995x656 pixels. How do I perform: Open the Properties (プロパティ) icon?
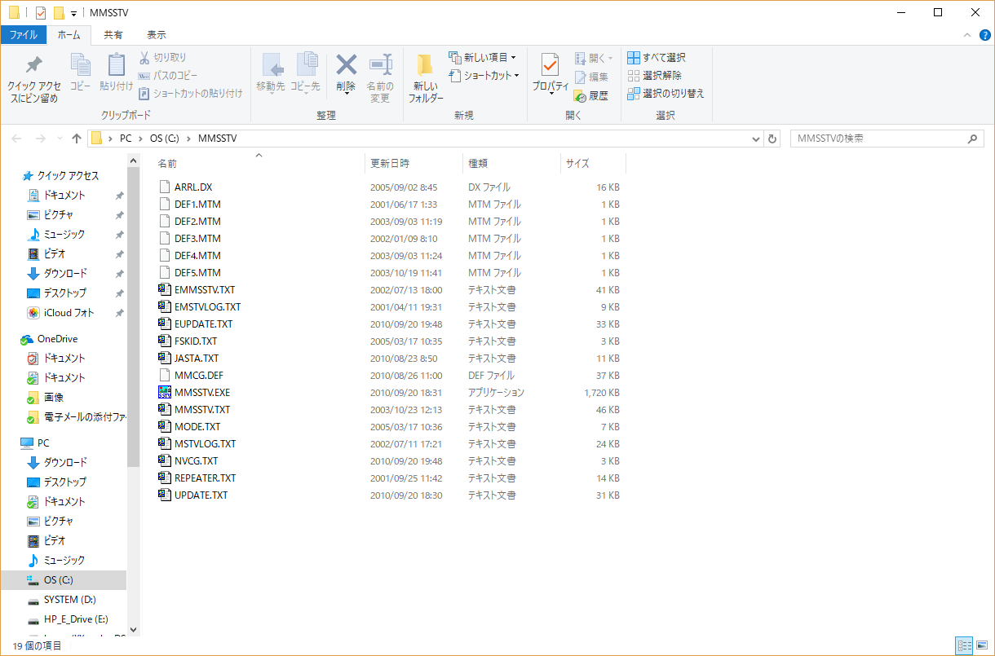(x=551, y=65)
